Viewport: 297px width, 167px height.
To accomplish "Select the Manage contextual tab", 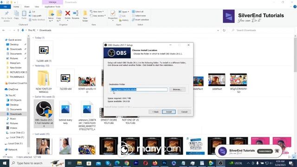I will 52,2.
